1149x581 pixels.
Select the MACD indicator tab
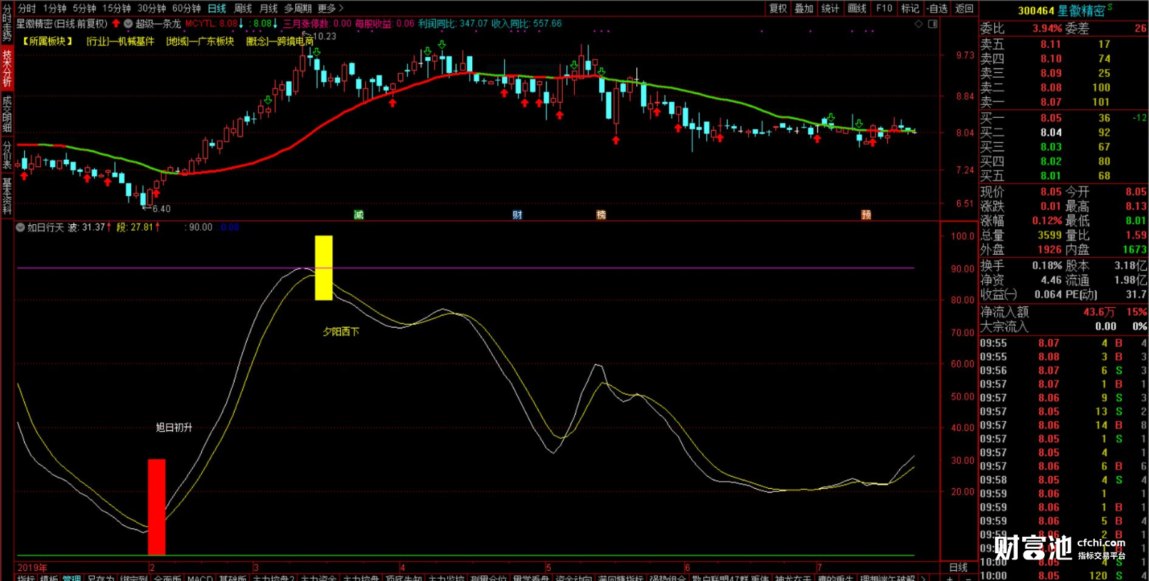(x=200, y=577)
